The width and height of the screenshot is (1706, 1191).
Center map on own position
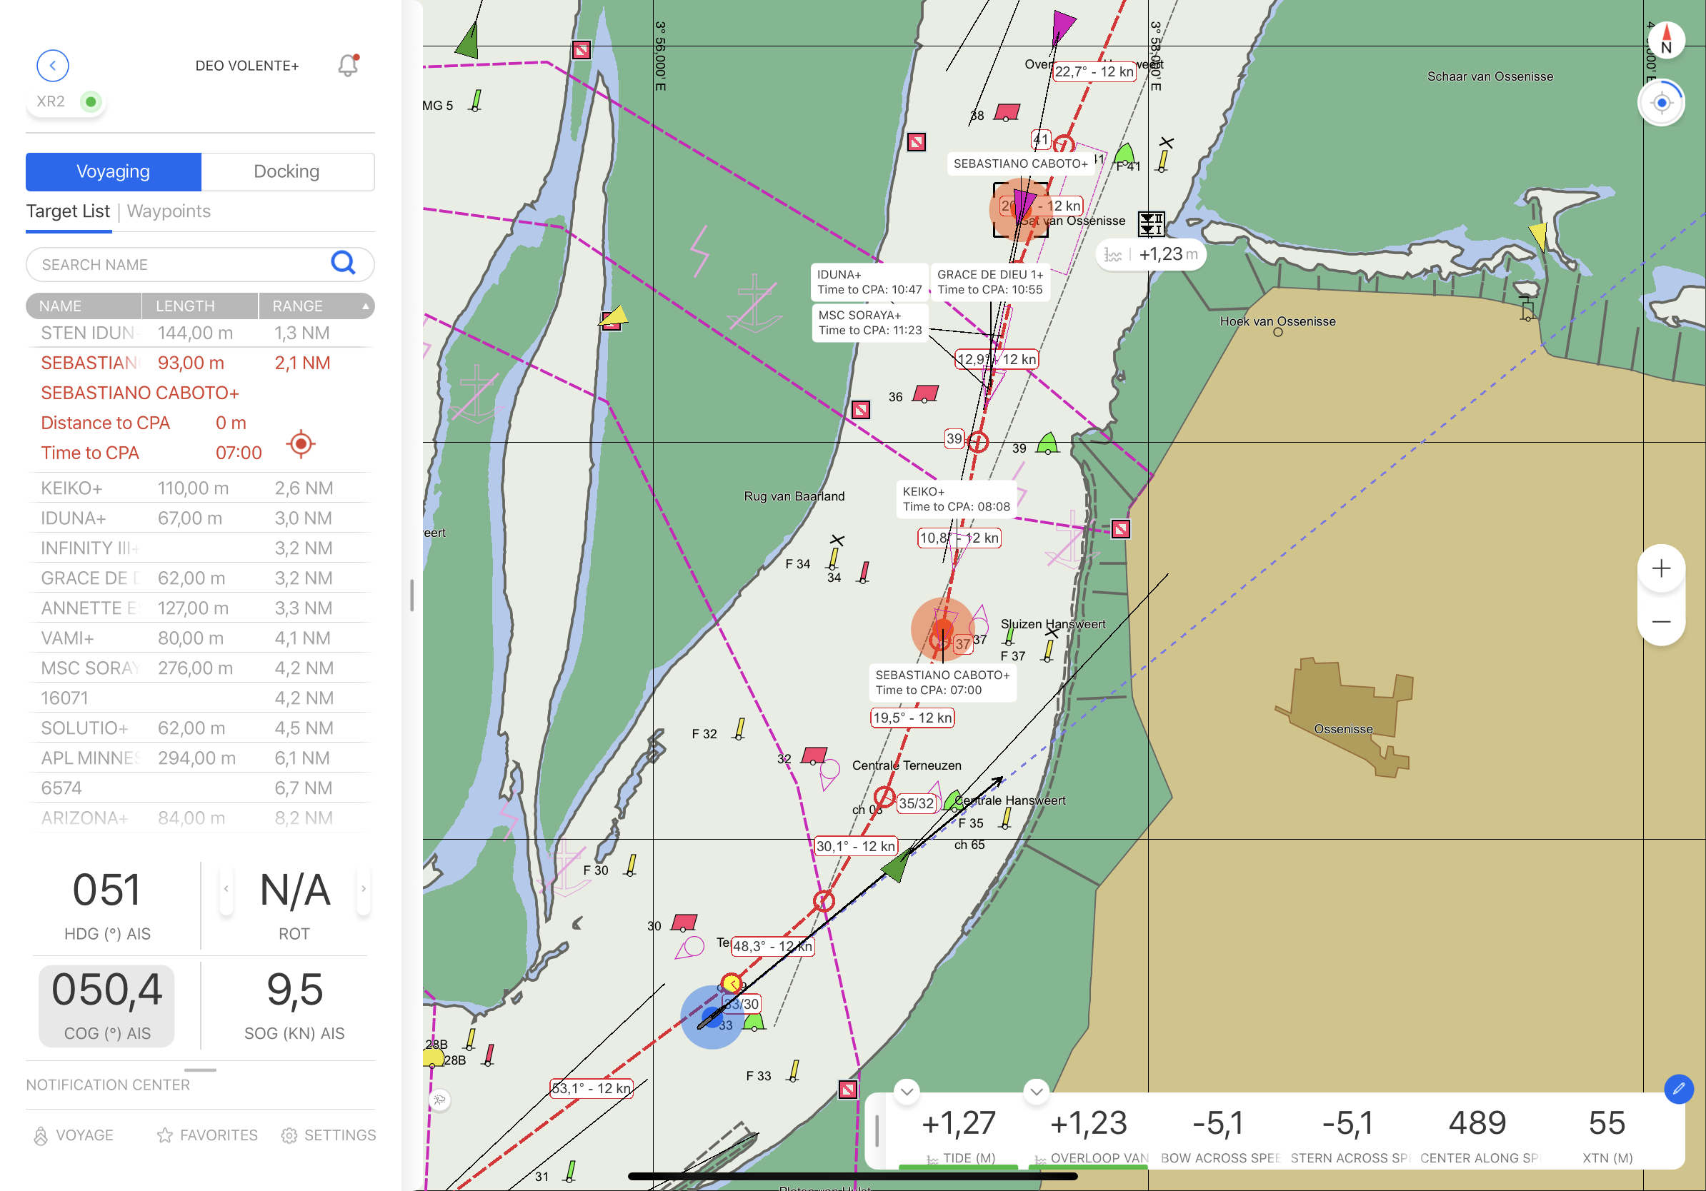tap(1662, 104)
